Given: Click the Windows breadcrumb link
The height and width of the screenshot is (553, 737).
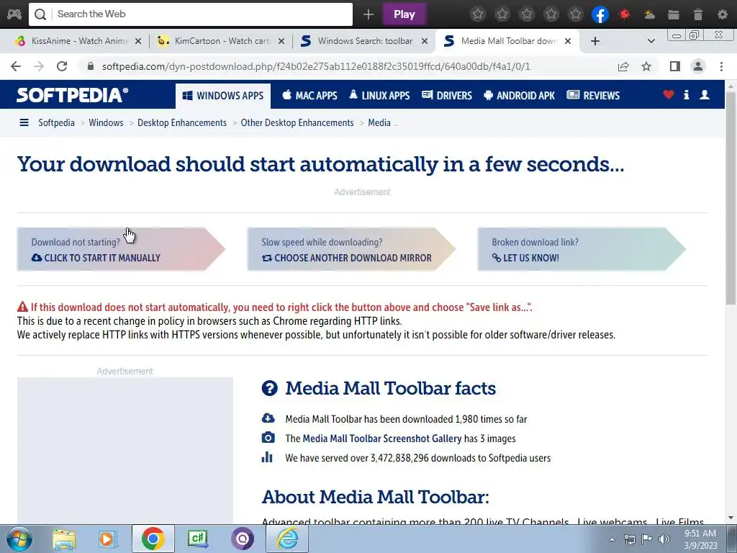Looking at the screenshot, I should click(x=106, y=122).
